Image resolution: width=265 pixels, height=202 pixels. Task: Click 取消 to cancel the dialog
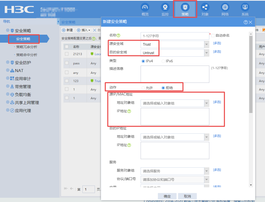[x=187, y=196]
